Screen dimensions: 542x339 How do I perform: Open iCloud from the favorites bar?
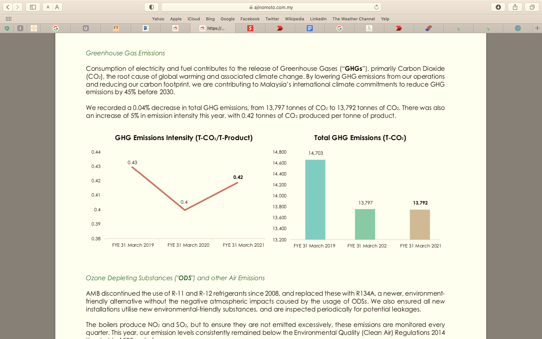click(x=194, y=19)
